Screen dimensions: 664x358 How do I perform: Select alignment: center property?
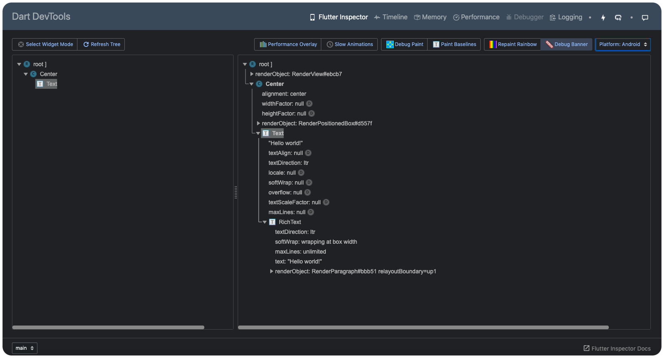[x=284, y=94]
